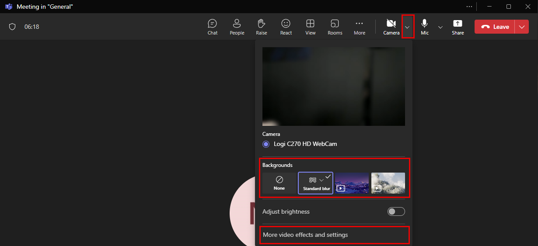Open the title bar ellipsis menu

coord(469,7)
